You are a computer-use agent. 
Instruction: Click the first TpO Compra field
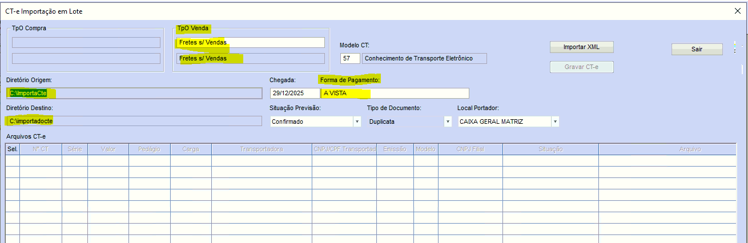[86, 43]
